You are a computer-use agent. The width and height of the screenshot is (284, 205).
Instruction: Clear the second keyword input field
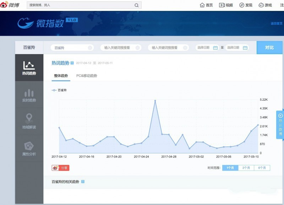pos(138,48)
